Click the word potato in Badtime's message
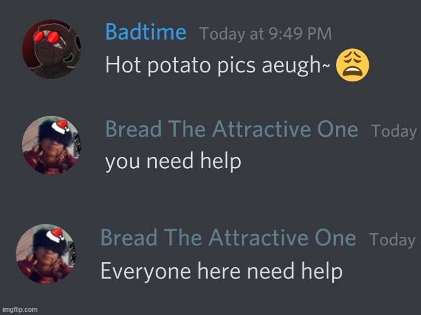 click(x=179, y=65)
